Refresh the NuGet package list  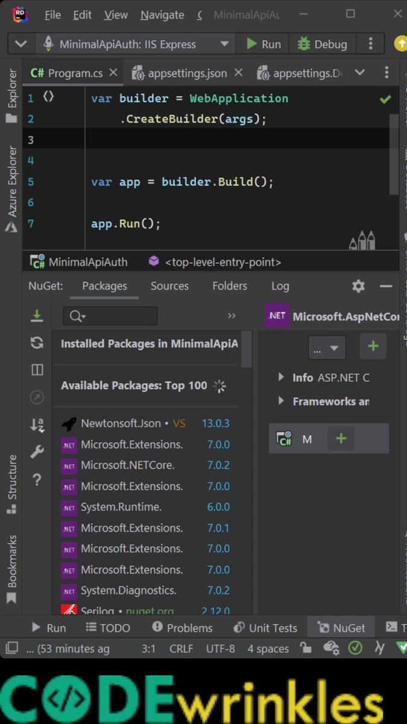37,343
